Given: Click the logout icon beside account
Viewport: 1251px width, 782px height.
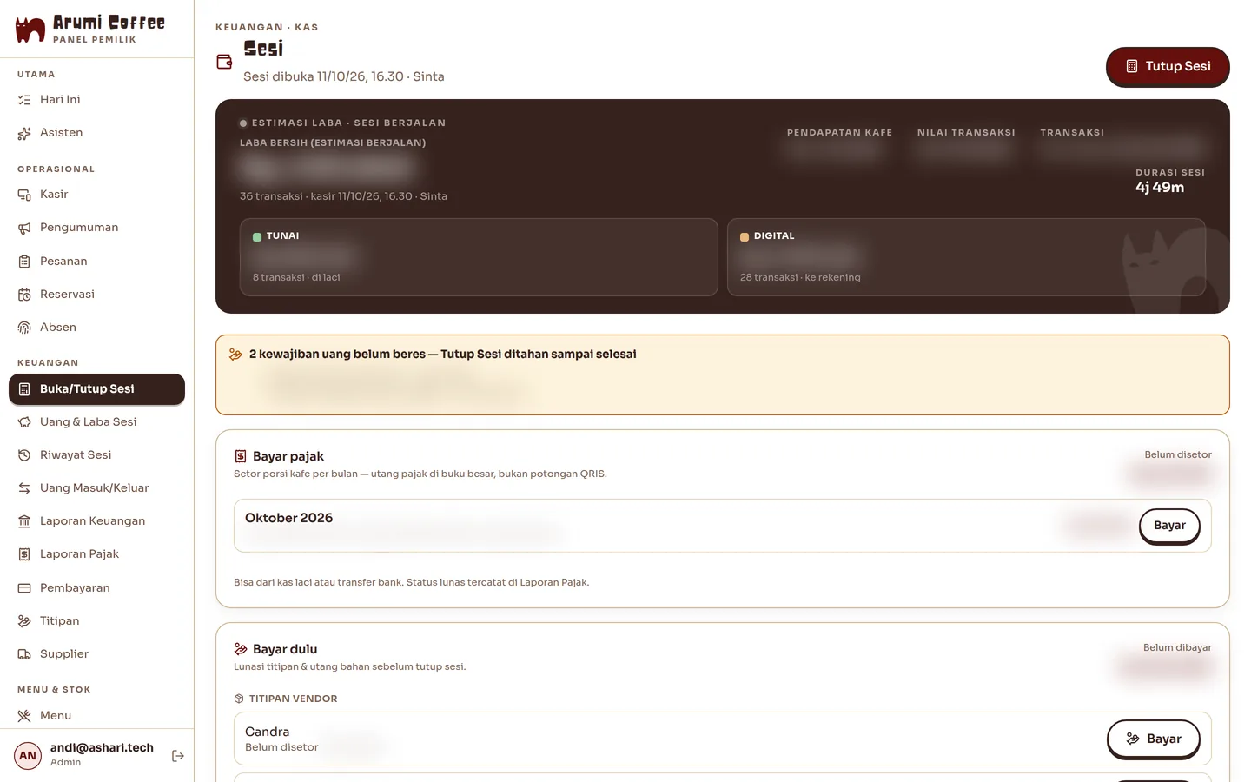Looking at the screenshot, I should coord(178,756).
